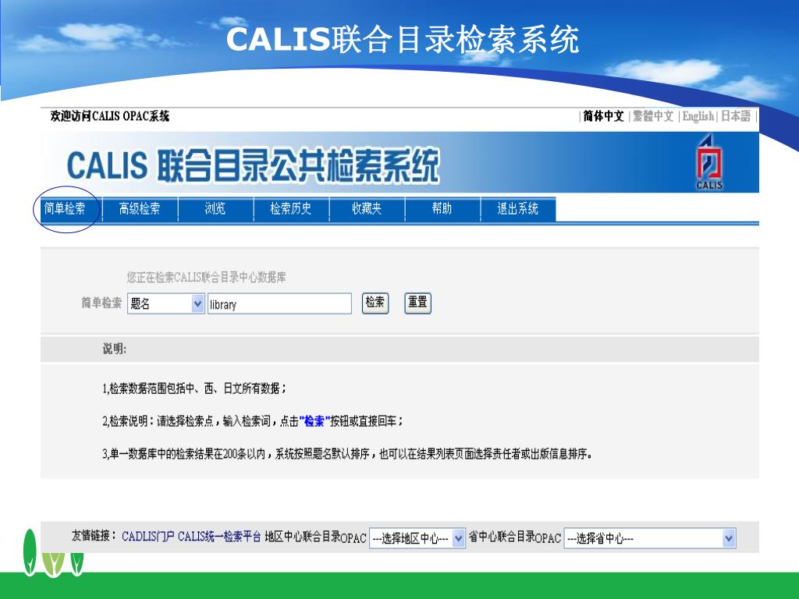799x599 pixels.
Task: Click text 您正在检索CALIS联合目录中心数据库
Action: click(206, 278)
